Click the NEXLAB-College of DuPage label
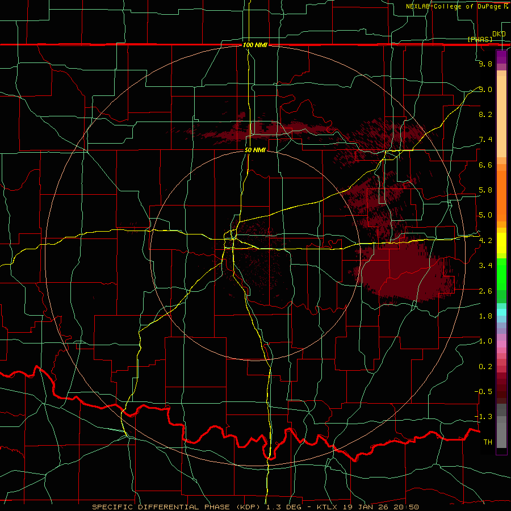511x511 pixels. coord(453,6)
